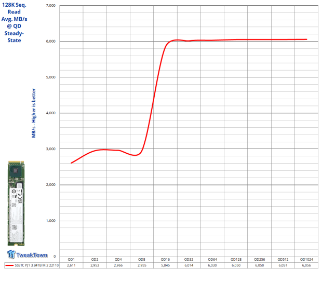Click the 2,611 value under QD1

point(71,265)
